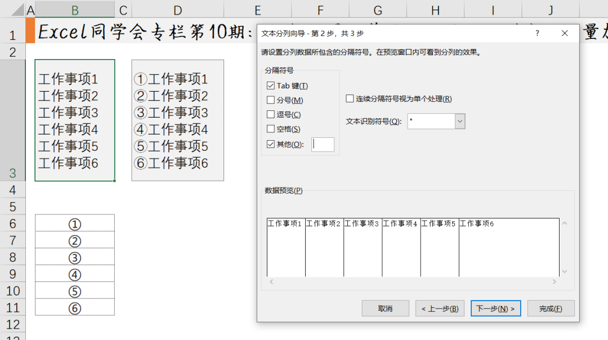Click the select-all corner of the worksheet
Screen dimensions: 608x340
click(12, 10)
